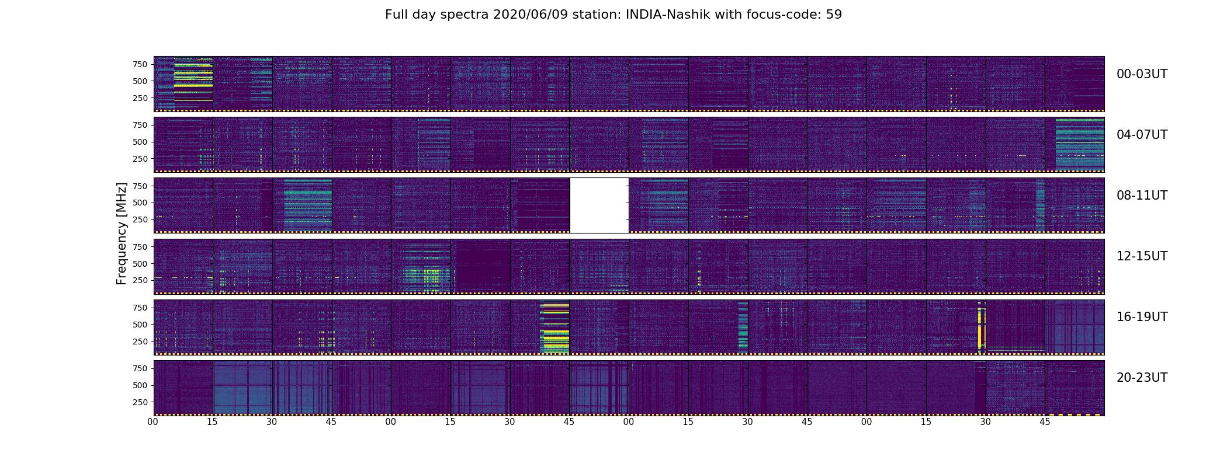The image size is (1227, 467).
Task: Click the 250 tick of the 04-07UT row
Action: (x=140, y=159)
